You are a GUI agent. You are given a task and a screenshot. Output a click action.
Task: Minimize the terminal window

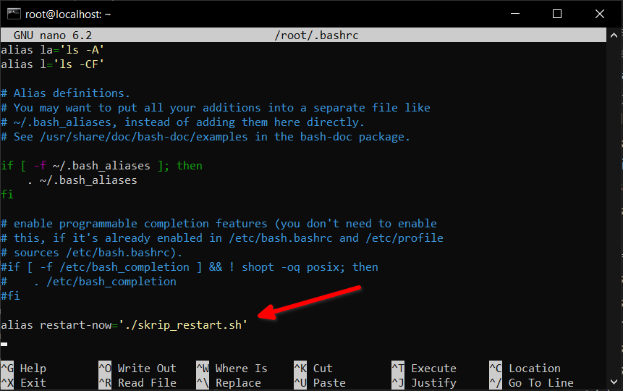(x=516, y=14)
